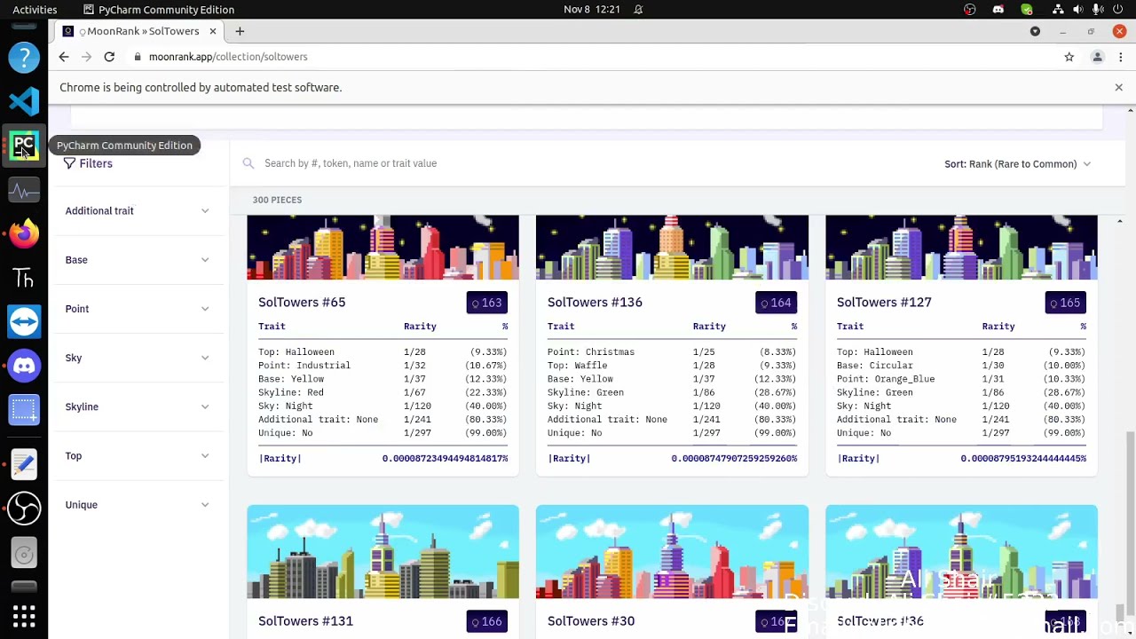Open TeamViewer from the dock

coord(24,321)
